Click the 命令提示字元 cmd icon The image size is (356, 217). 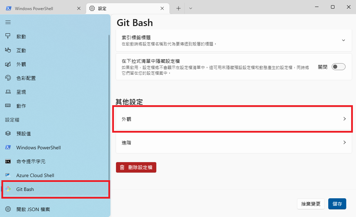click(8, 161)
